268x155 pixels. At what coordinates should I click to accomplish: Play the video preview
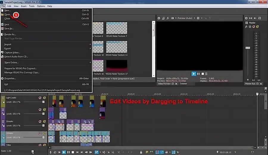[194, 74]
